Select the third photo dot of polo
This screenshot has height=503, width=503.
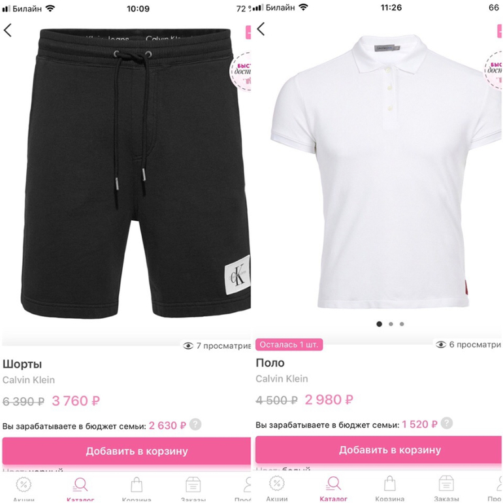402,324
